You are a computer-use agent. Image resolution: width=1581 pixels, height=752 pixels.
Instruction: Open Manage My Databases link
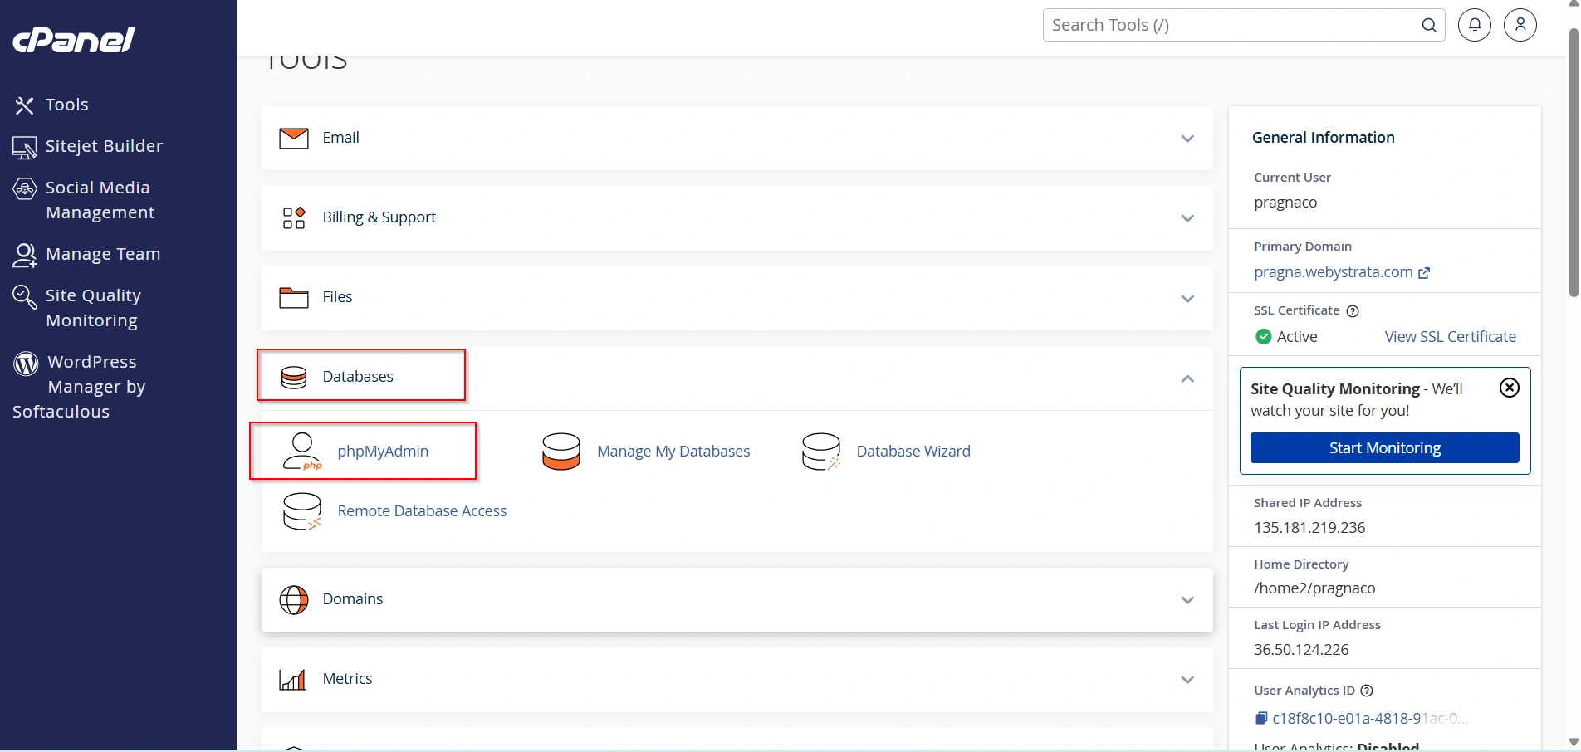[x=673, y=452]
